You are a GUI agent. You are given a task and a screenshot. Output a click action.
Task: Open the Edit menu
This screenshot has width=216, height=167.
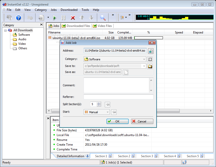click(18, 10)
